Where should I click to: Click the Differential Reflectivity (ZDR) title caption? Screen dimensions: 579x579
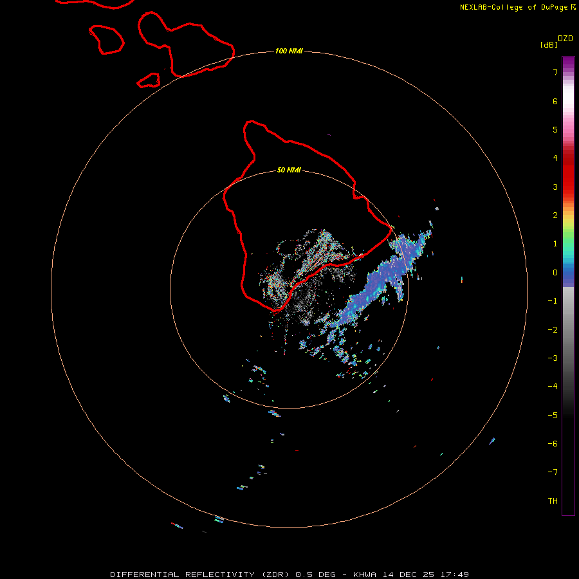(x=289, y=574)
